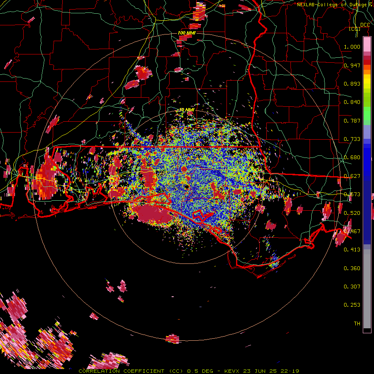
Task: Click the 0.307 value on the legend
Action: click(352, 286)
